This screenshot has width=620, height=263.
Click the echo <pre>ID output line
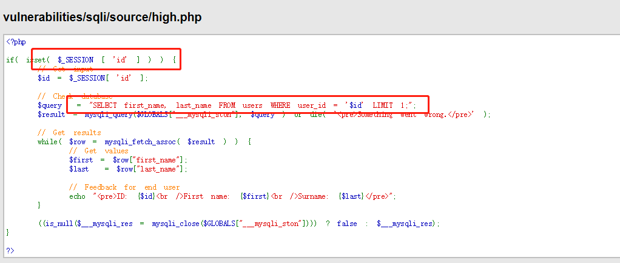coord(233,196)
